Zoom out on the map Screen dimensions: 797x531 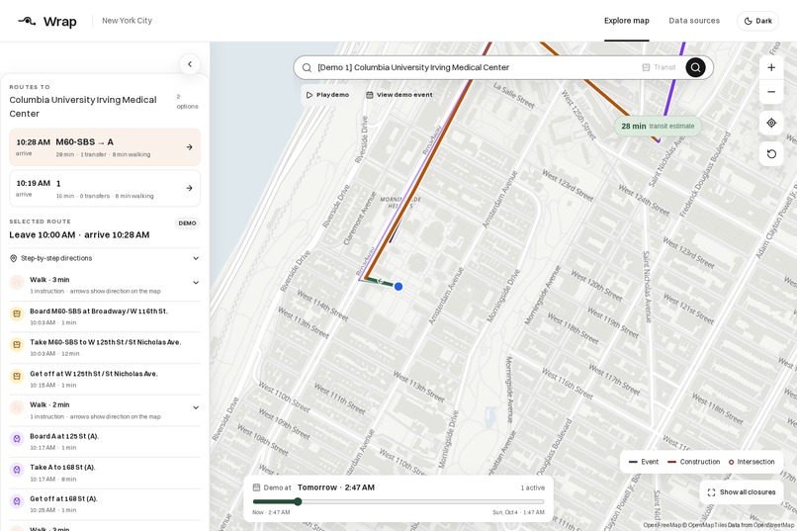click(771, 92)
